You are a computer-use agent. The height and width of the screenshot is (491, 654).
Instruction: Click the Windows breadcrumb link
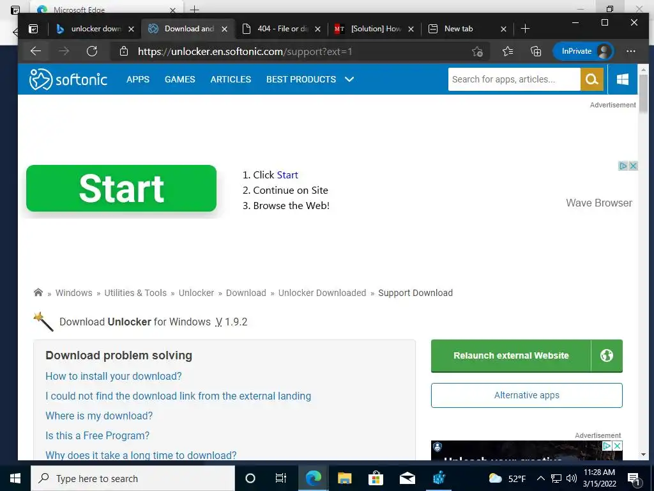(74, 293)
